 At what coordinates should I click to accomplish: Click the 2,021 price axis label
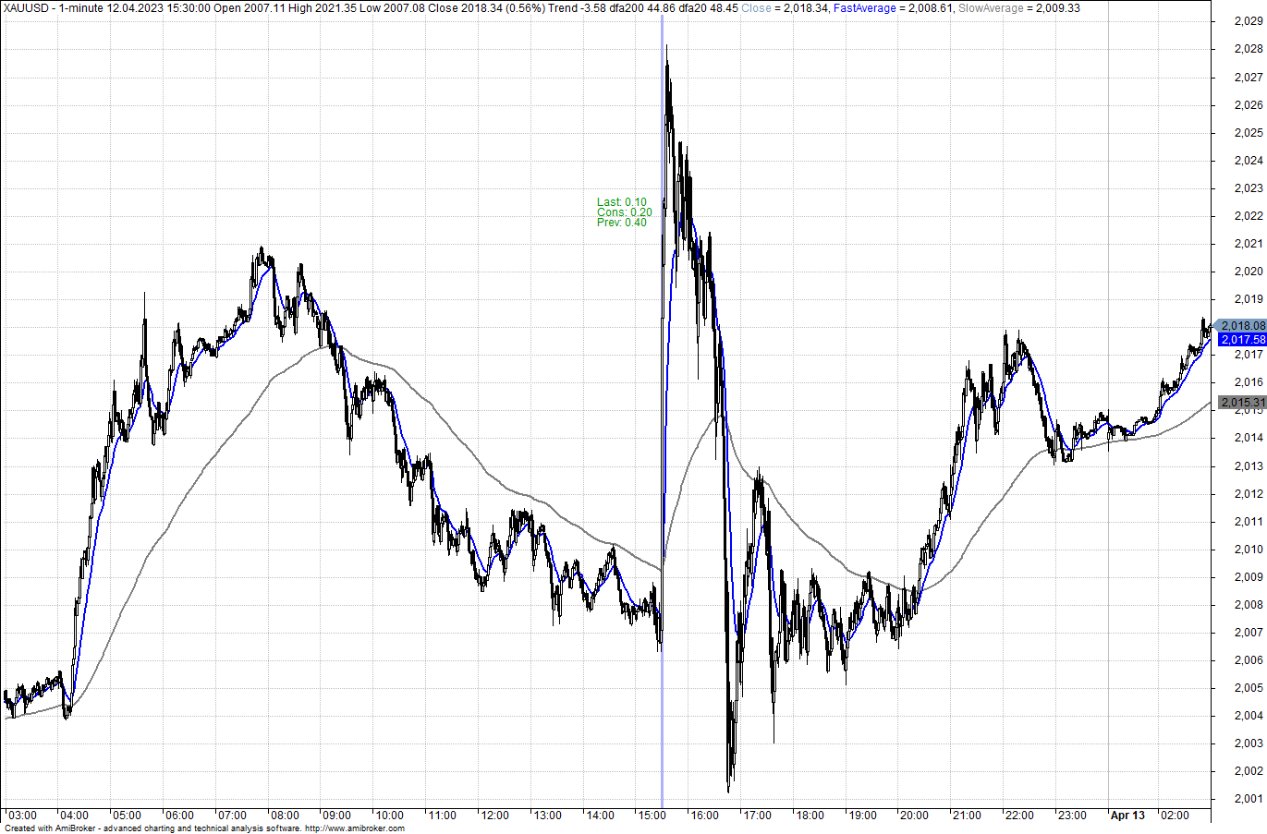[x=1249, y=244]
